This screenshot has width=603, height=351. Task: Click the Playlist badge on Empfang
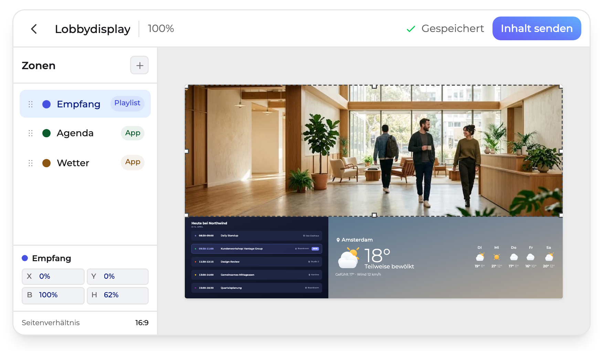[x=127, y=103]
